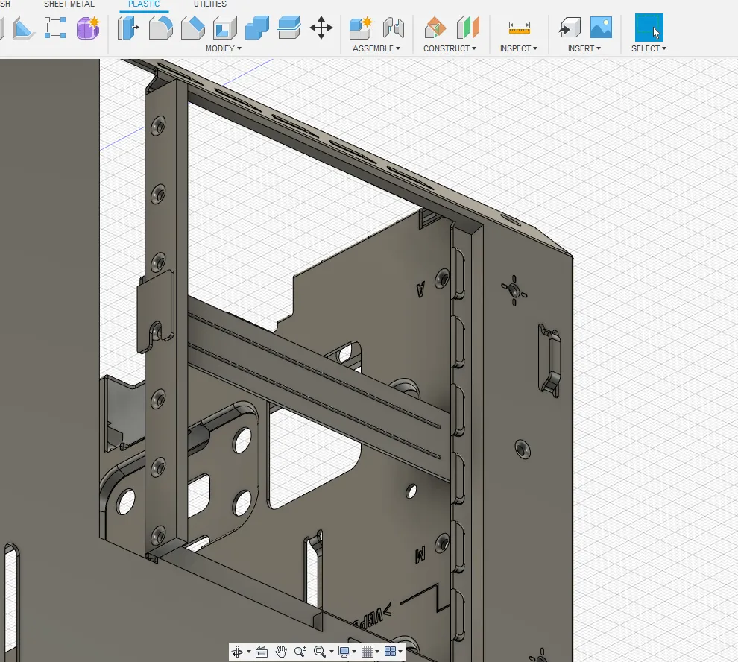Activate the Move/Copy tool
The height and width of the screenshot is (662, 738).
click(x=321, y=28)
